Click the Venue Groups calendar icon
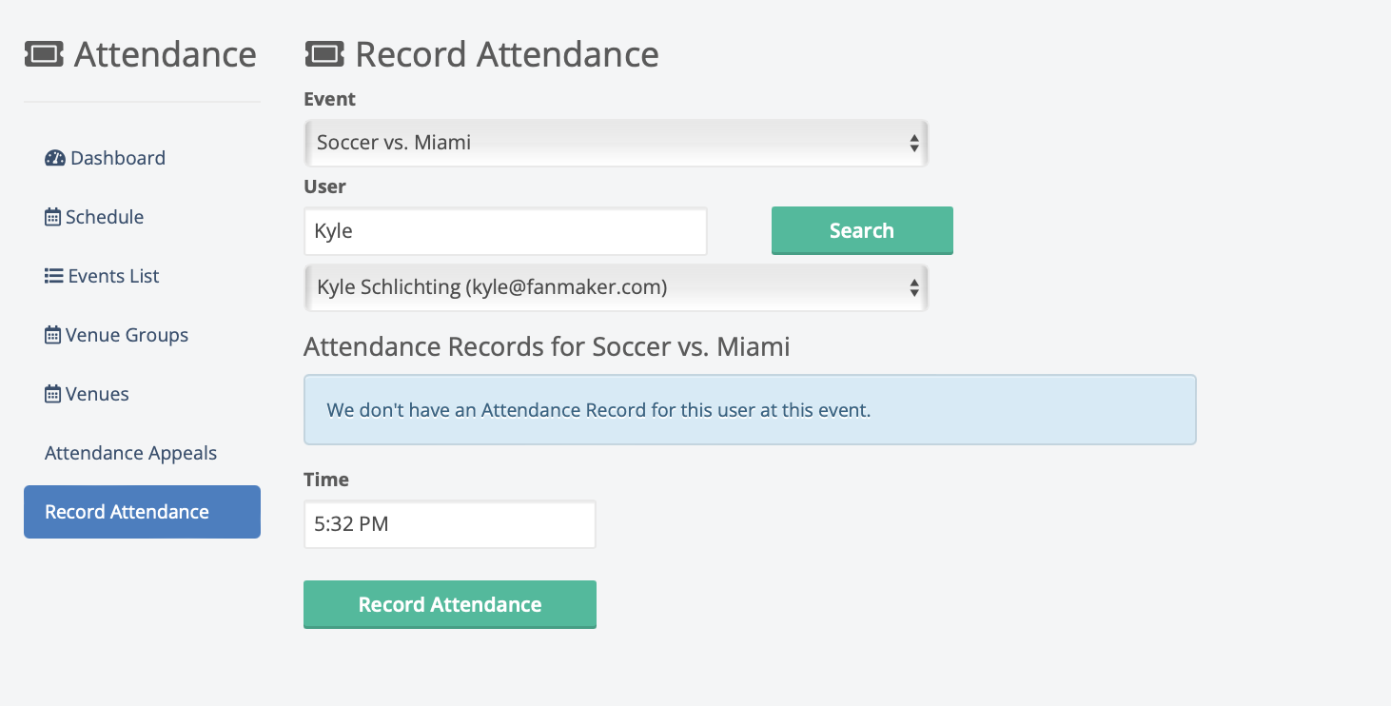1391x706 pixels. coord(52,335)
